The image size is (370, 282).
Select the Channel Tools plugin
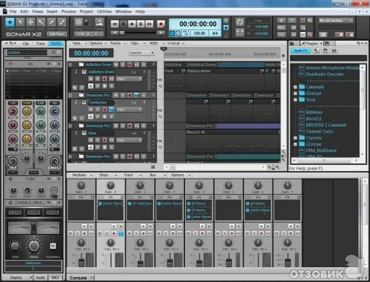(x=319, y=132)
